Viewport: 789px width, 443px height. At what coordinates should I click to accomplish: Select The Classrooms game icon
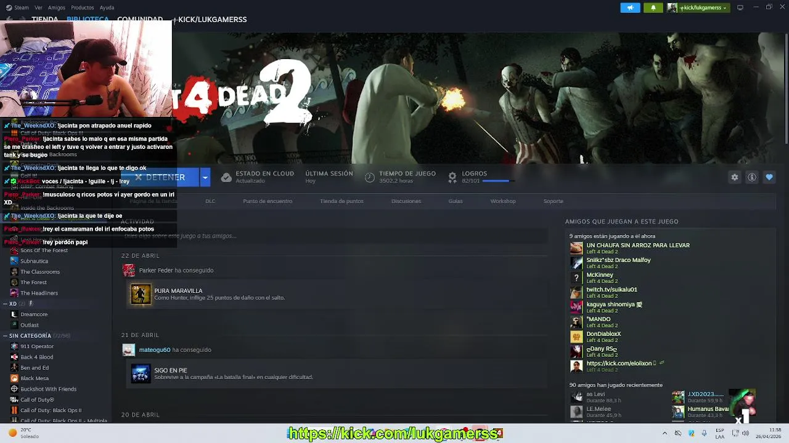[14, 272]
